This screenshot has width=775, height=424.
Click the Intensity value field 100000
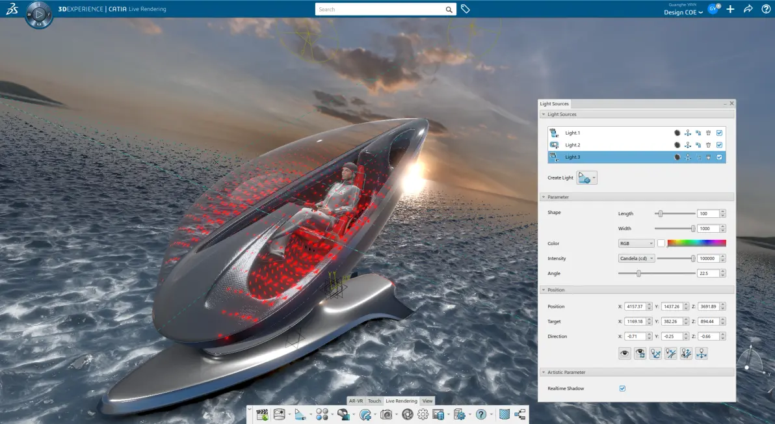[708, 258]
